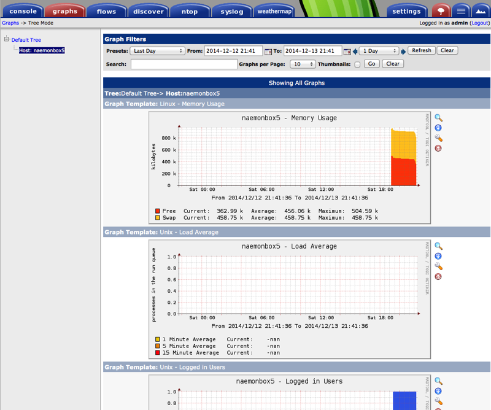491x410 pixels.
Task: Open wrench icon next to Memory Usage graph
Action: pyautogui.click(x=438, y=138)
